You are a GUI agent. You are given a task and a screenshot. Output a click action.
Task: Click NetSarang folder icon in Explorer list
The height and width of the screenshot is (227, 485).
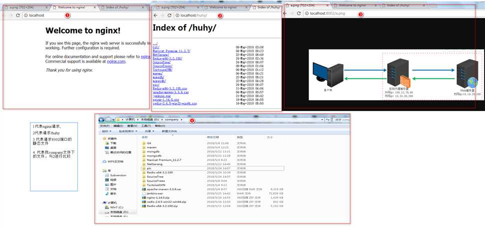pyautogui.click(x=144, y=164)
